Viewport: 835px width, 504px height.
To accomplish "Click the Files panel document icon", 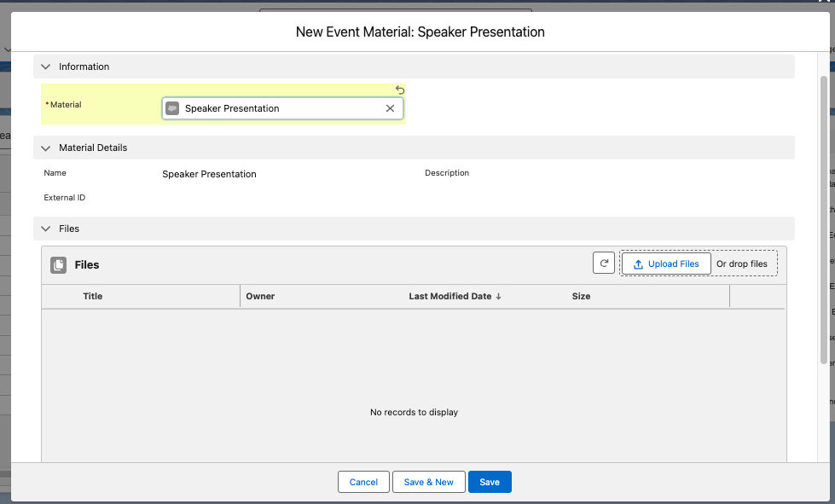I will pos(58,265).
